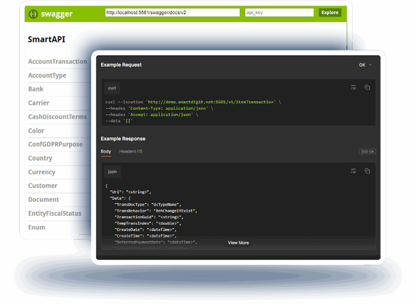Click the Swagger logo icon
This screenshot has height=305, width=416.
pos(33,14)
